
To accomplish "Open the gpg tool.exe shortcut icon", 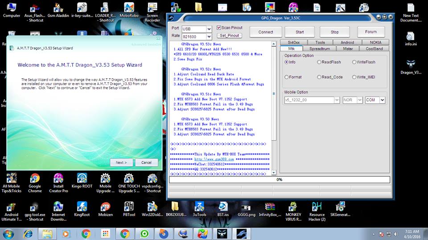I will tap(35, 212).
